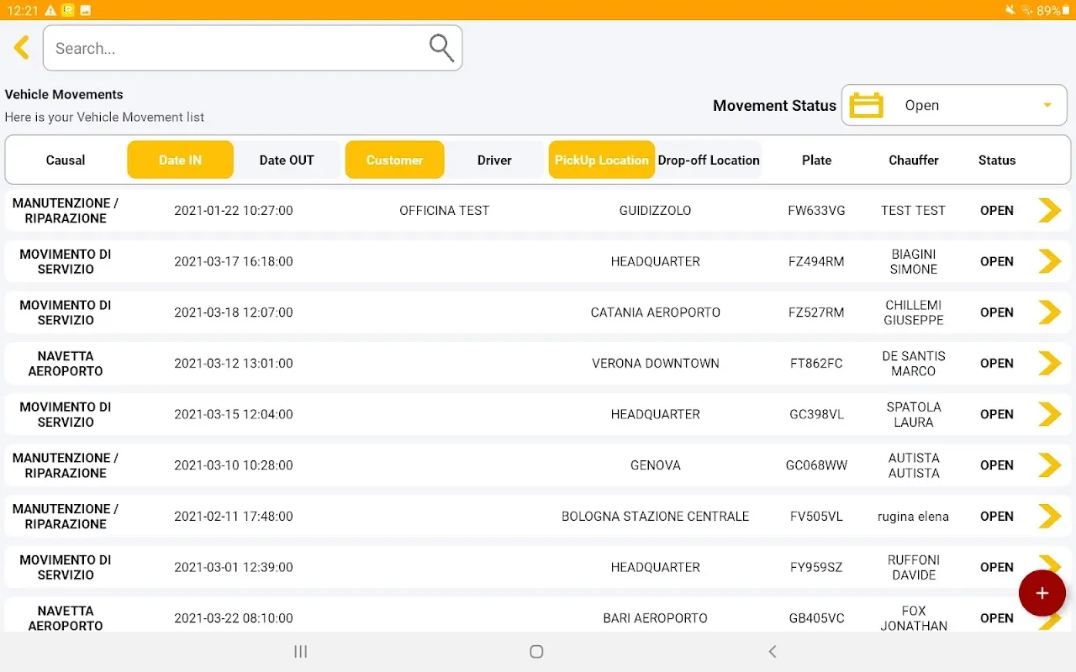
Task: Toggle the Customer column filter
Action: tap(394, 160)
